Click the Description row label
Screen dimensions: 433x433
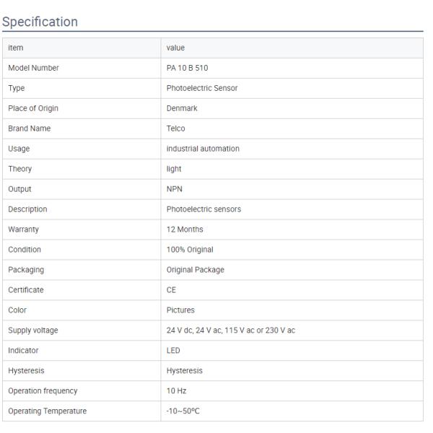pos(27,209)
